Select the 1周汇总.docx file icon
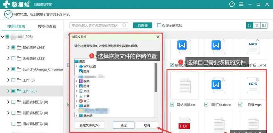Viewport: 273px width, 133px height. pyautogui.click(x=219, y=85)
